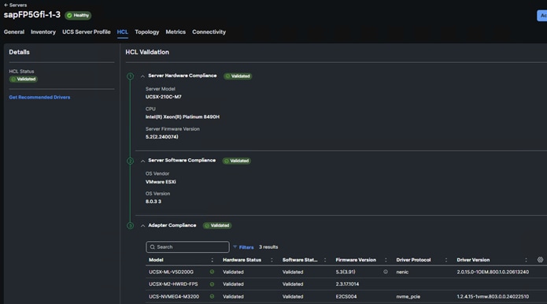Open the Metrics tab
547x304 pixels.
coord(176,32)
